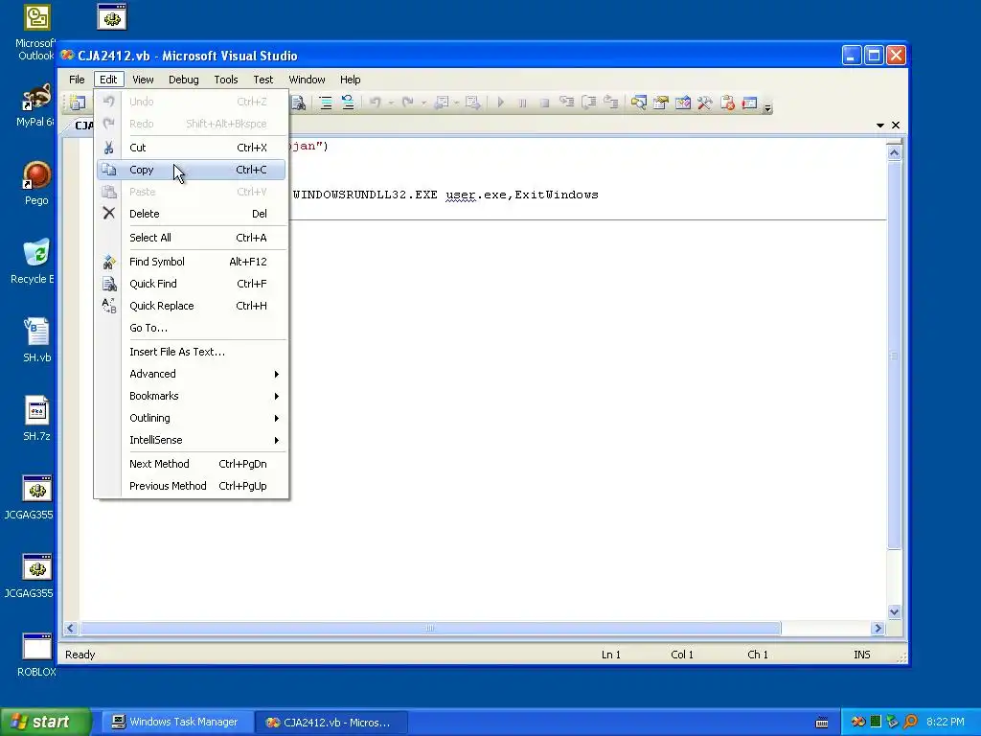Select the Pego desktop shortcut

point(36,183)
